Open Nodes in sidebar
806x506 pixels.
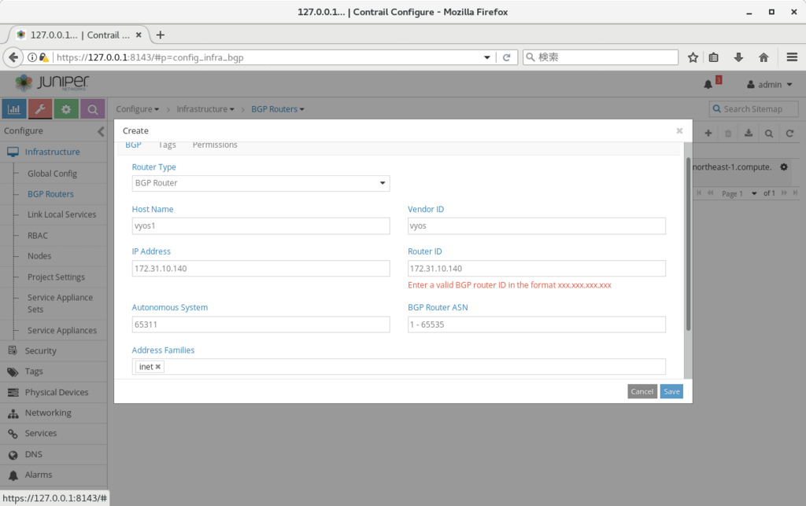coord(39,256)
